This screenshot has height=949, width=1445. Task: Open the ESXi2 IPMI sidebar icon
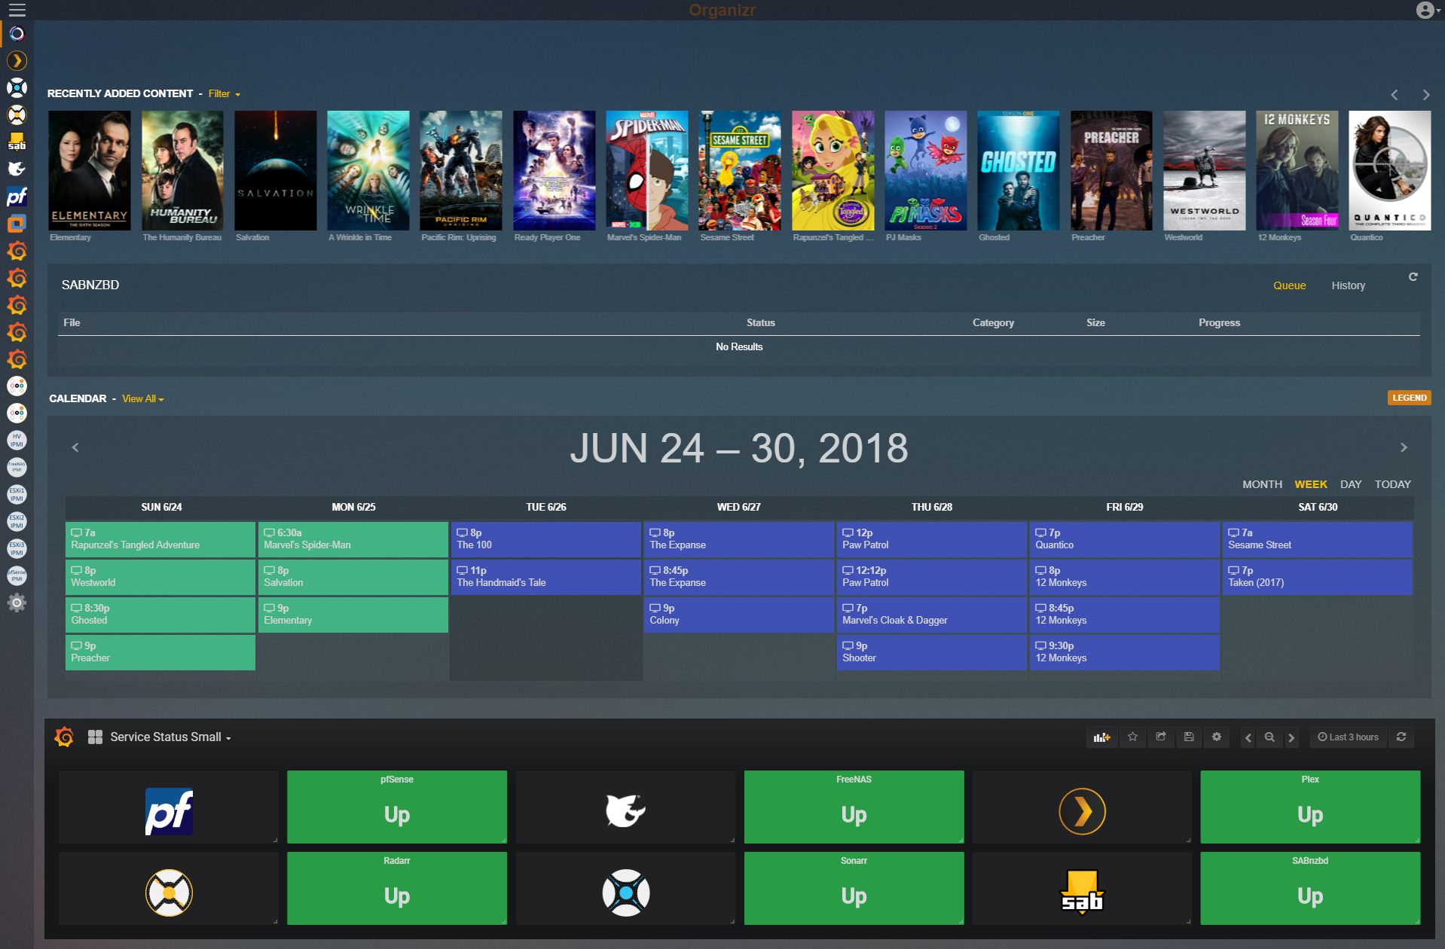coord(17,521)
